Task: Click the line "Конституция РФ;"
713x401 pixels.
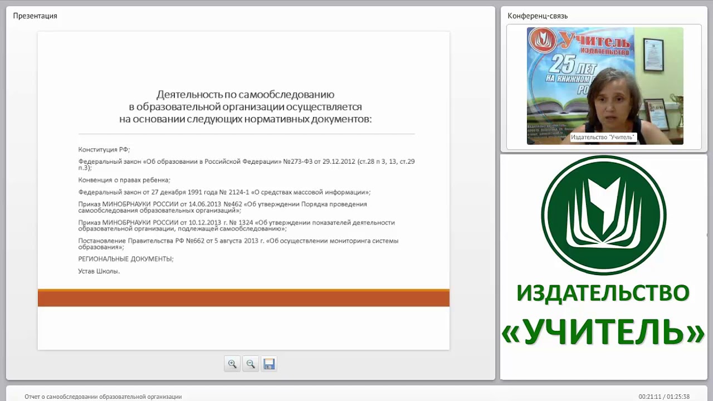Action: click(x=104, y=150)
